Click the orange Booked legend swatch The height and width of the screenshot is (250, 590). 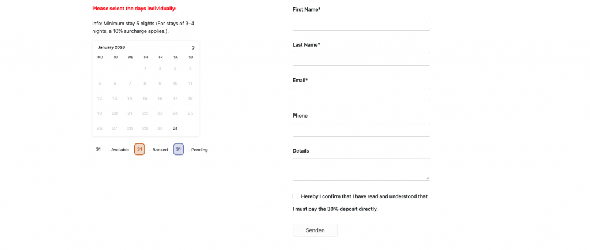[139, 149]
